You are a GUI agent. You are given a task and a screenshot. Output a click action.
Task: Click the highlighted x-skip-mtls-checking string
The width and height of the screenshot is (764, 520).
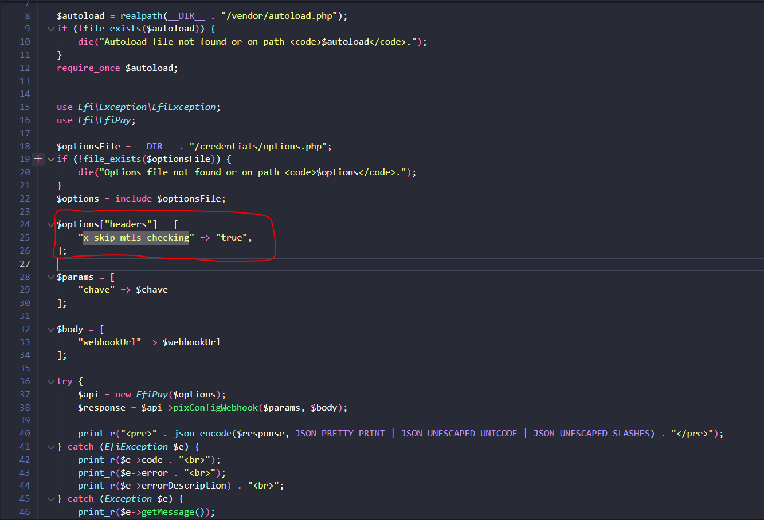point(136,238)
